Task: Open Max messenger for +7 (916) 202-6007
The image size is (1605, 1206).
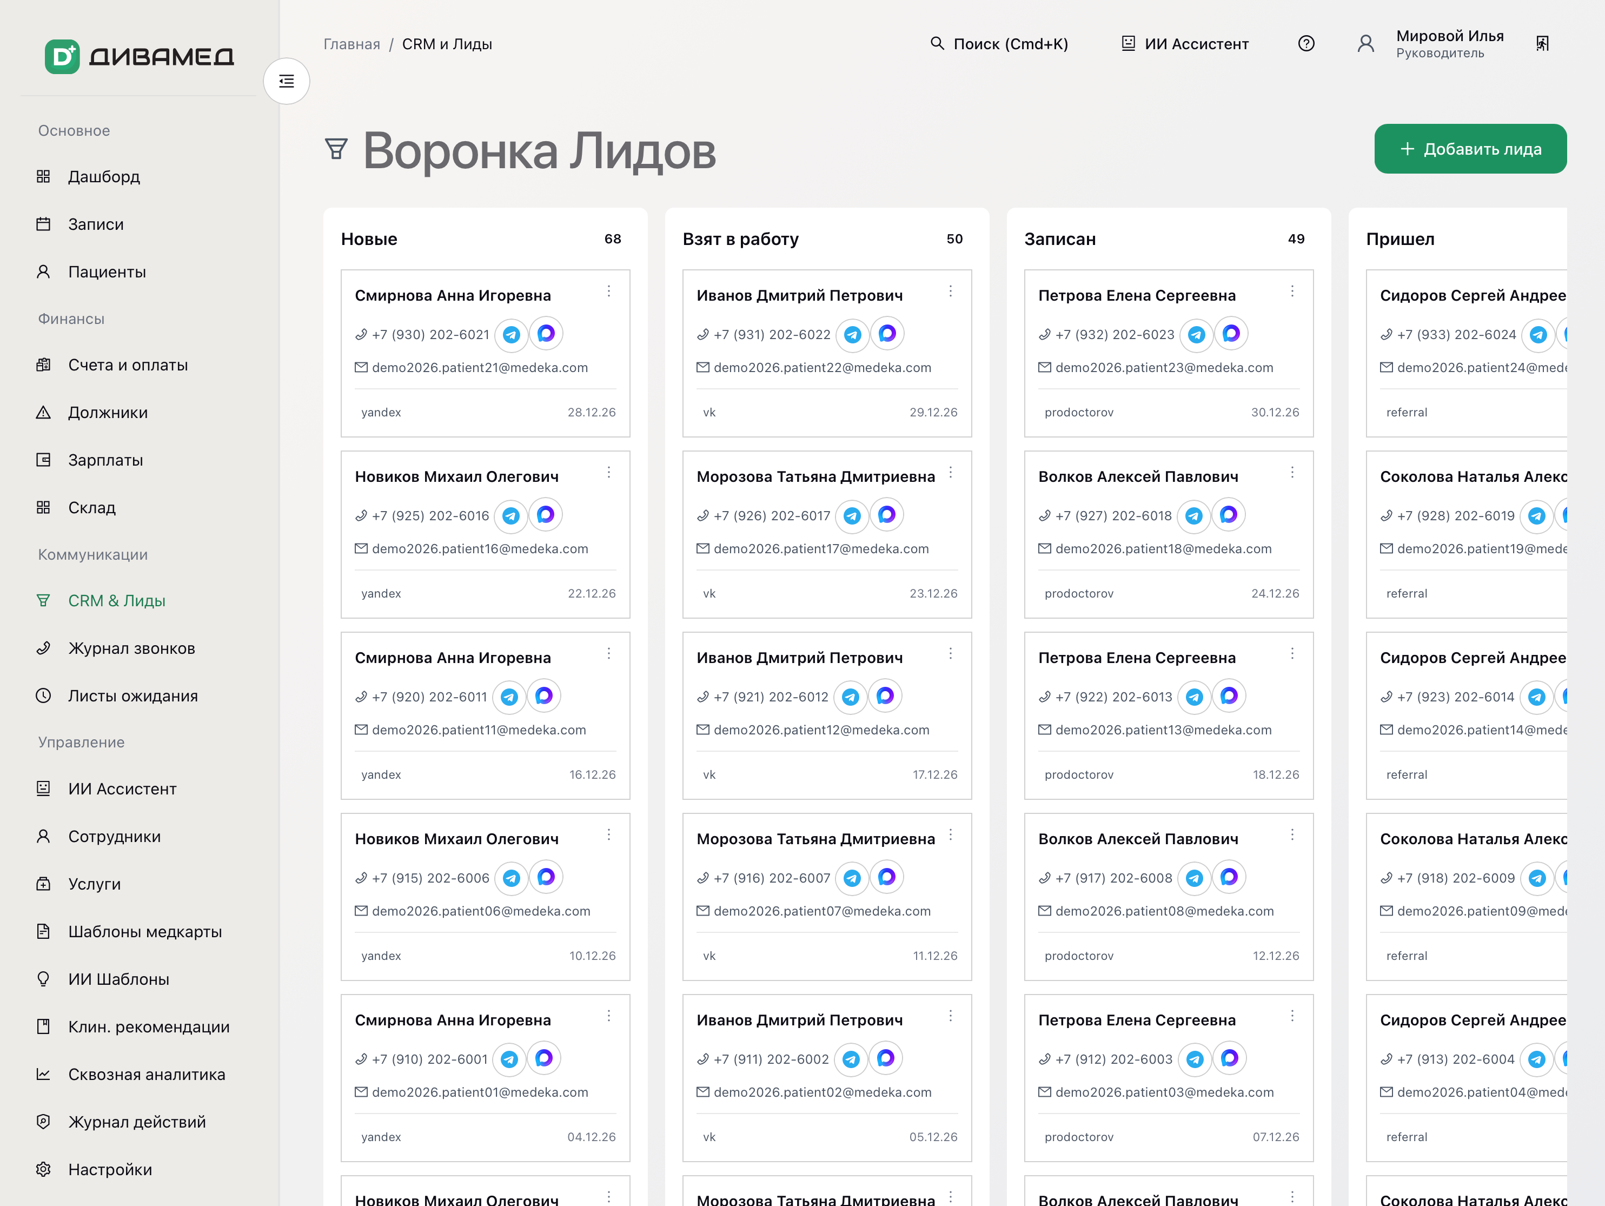Action: click(887, 877)
